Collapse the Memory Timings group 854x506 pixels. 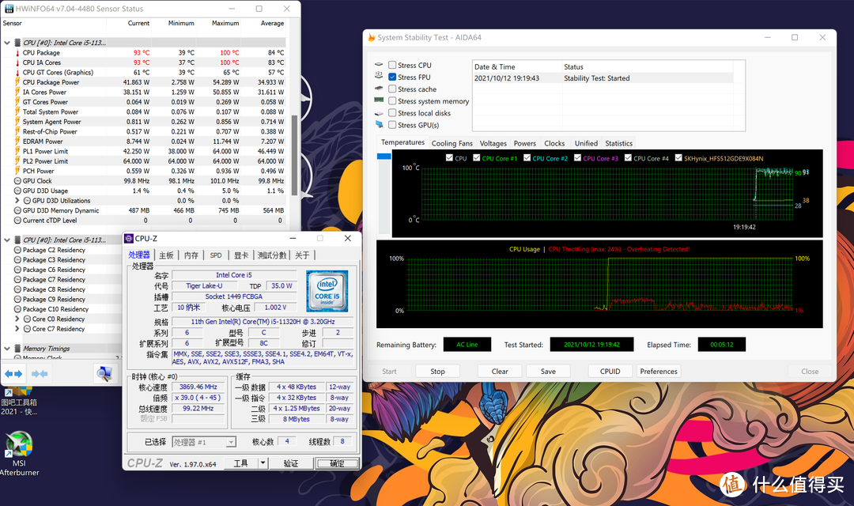(x=7, y=349)
